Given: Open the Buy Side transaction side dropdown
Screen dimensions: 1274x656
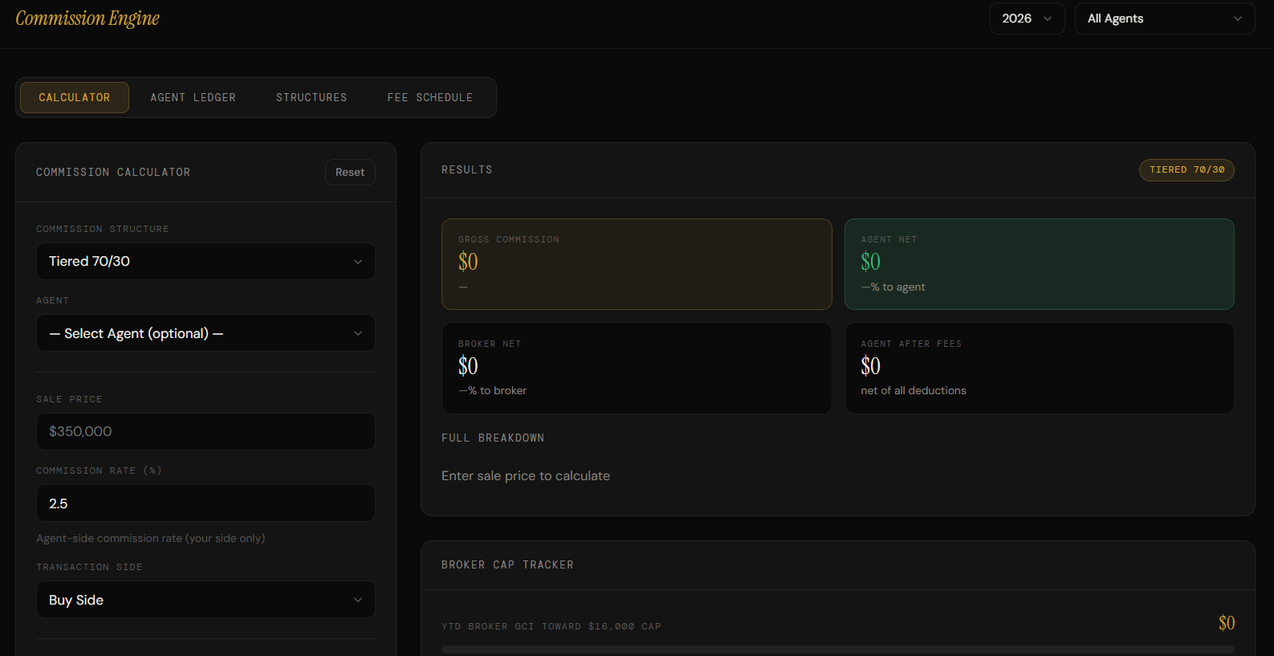Looking at the screenshot, I should [x=206, y=600].
